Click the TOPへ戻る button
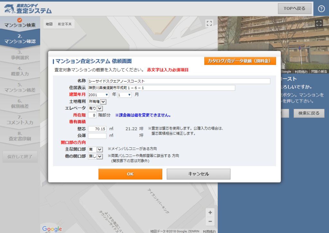 point(294,9)
